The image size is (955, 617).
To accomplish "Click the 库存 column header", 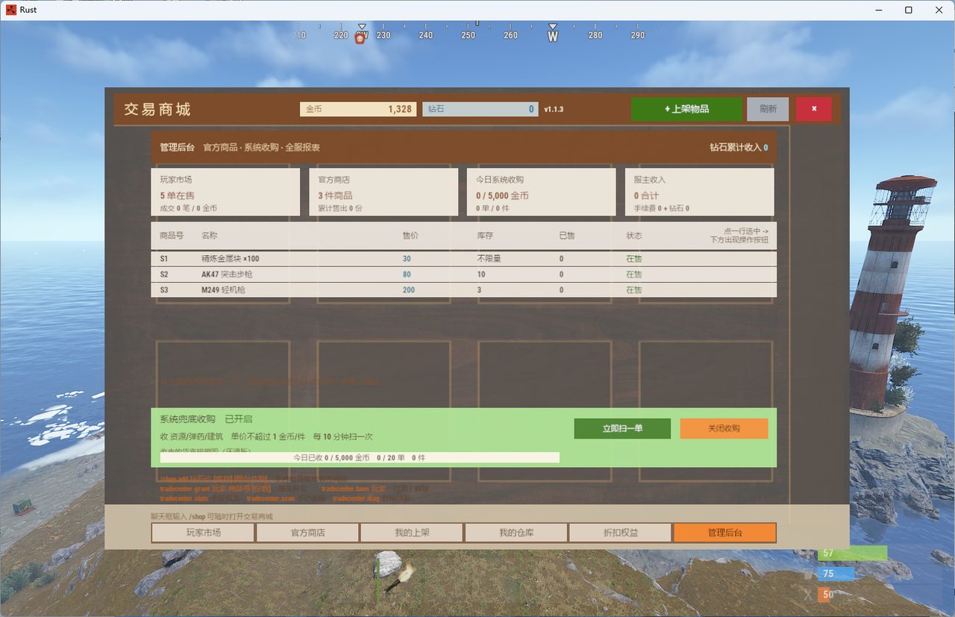I will [485, 236].
